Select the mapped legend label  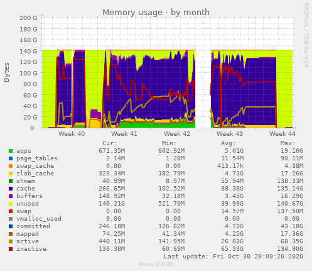[x=28, y=234]
